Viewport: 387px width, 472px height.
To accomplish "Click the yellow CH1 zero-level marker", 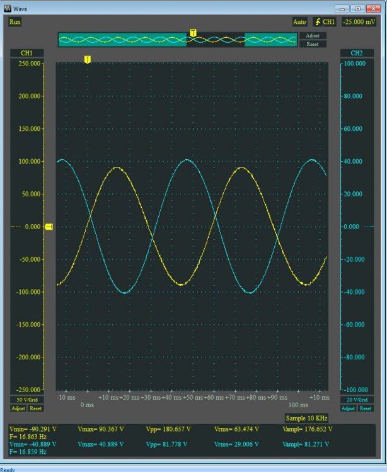I will [x=49, y=227].
